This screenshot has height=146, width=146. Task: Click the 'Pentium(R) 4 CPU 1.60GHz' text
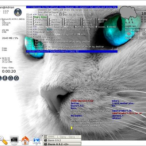tap(13, 19)
